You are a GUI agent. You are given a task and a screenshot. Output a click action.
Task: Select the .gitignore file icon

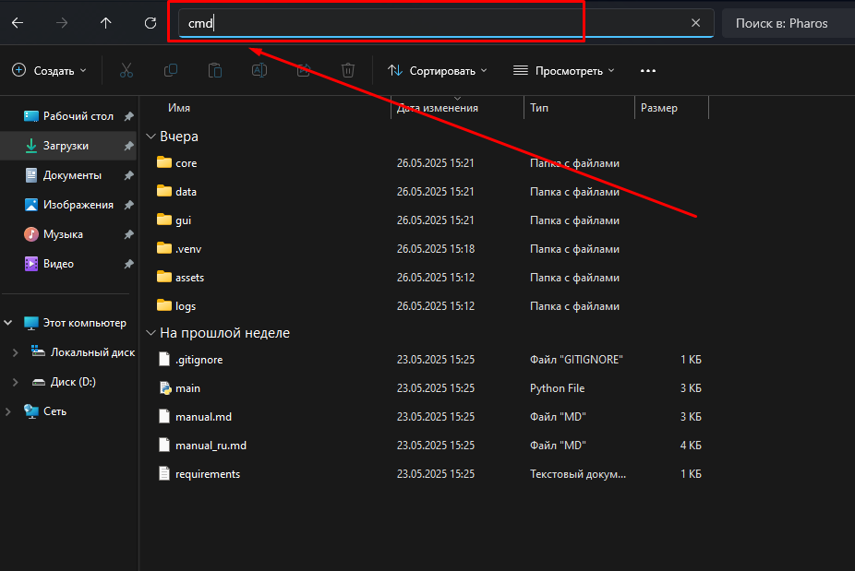pos(164,359)
